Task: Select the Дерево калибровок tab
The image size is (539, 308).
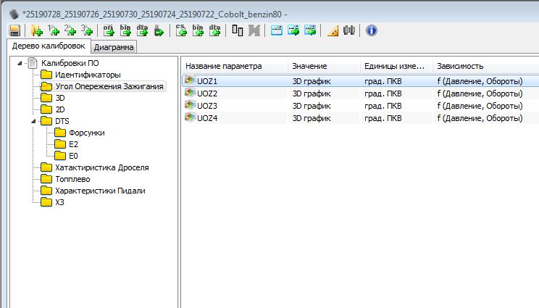Action: click(48, 46)
